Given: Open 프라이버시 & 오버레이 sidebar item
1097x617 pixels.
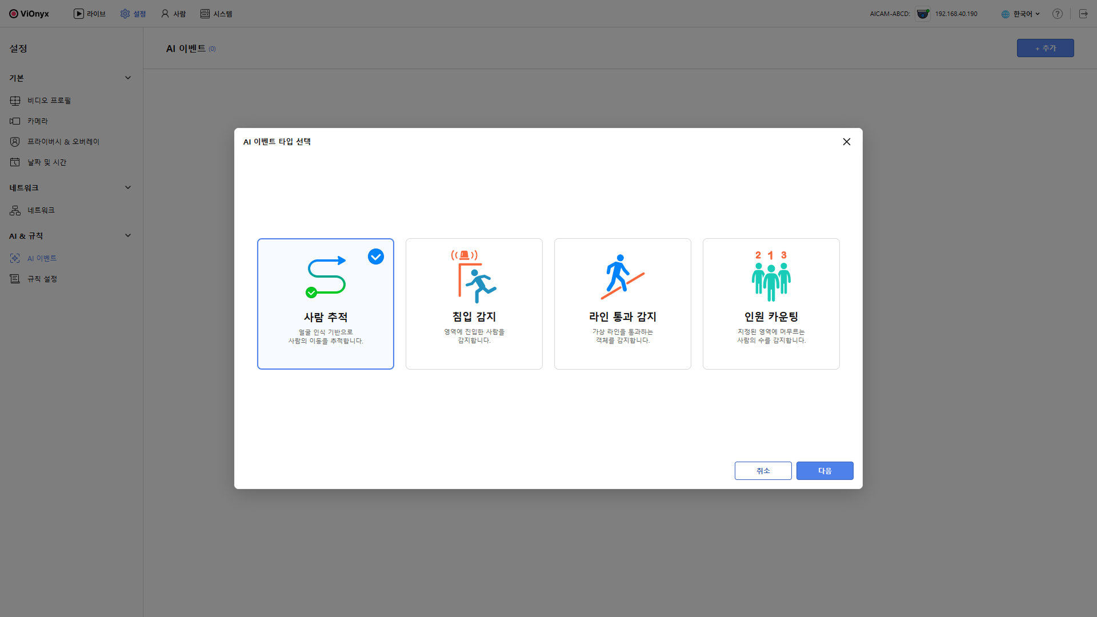Looking at the screenshot, I should click(63, 142).
